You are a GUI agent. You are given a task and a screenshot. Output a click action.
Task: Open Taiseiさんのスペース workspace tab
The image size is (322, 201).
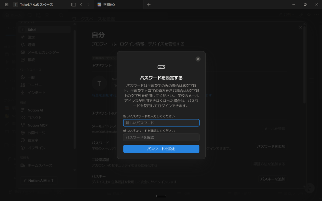point(36,5)
